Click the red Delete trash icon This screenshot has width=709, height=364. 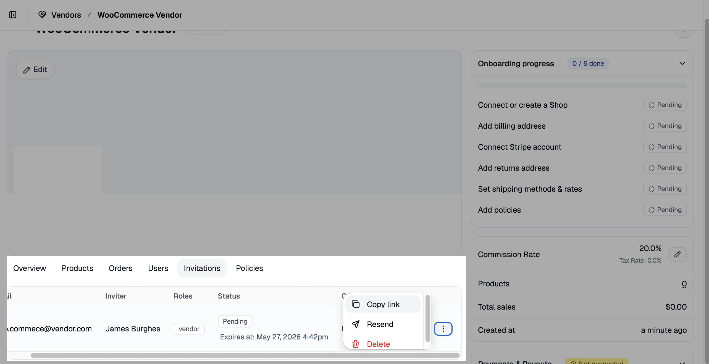[x=356, y=344]
